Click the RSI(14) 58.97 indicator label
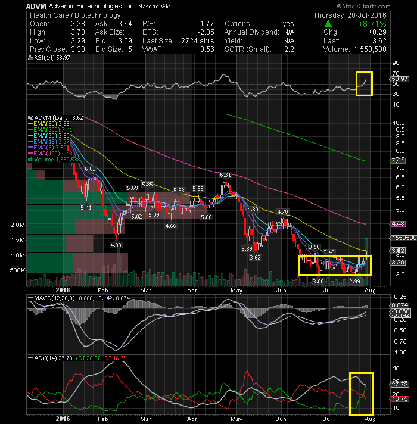 tap(49, 58)
